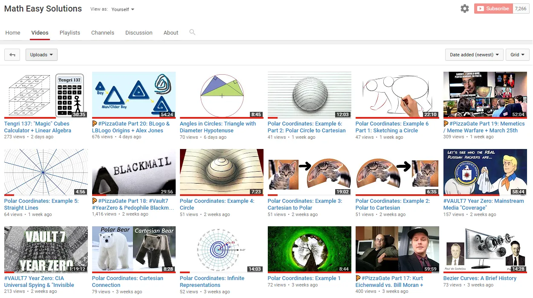Image resolution: width=533 pixels, height=298 pixels.
Task: Click title Polar Coordinates Infinite Representations
Action: tap(212, 282)
